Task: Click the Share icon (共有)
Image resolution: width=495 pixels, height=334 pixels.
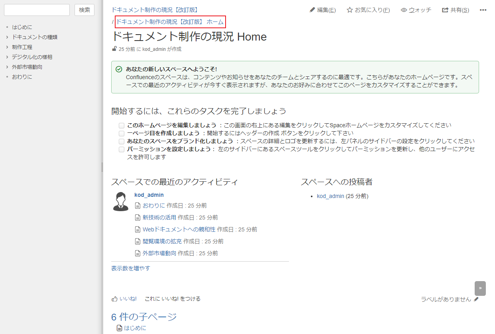Action: 445,10
